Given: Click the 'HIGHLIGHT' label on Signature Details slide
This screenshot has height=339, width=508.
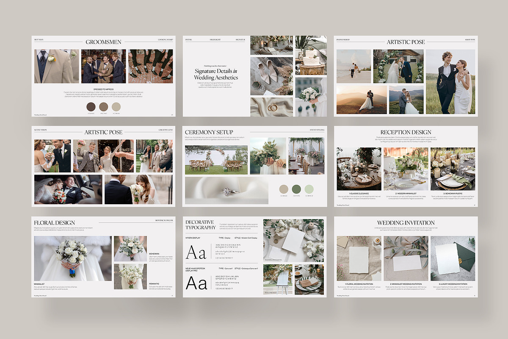Looking at the screenshot, I should click(215, 39).
